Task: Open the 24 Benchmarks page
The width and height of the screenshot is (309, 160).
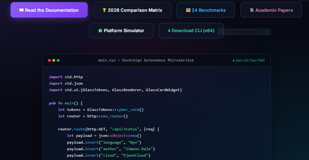Action: 206,10
